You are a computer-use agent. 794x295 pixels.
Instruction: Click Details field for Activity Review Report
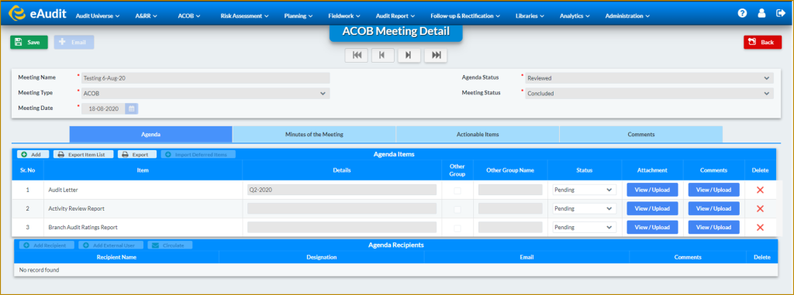(x=342, y=208)
